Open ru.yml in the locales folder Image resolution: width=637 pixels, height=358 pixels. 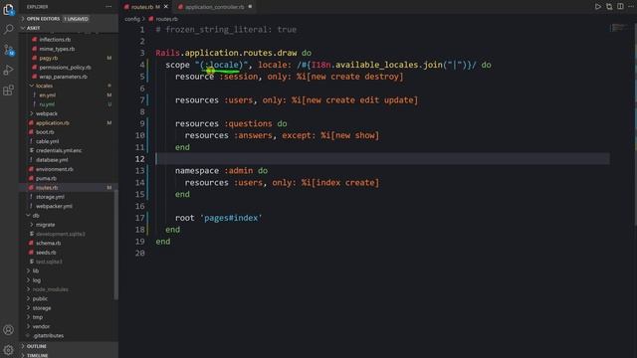point(47,104)
